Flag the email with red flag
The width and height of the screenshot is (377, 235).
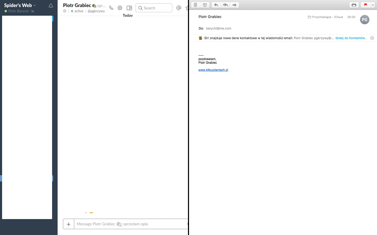(365, 5)
